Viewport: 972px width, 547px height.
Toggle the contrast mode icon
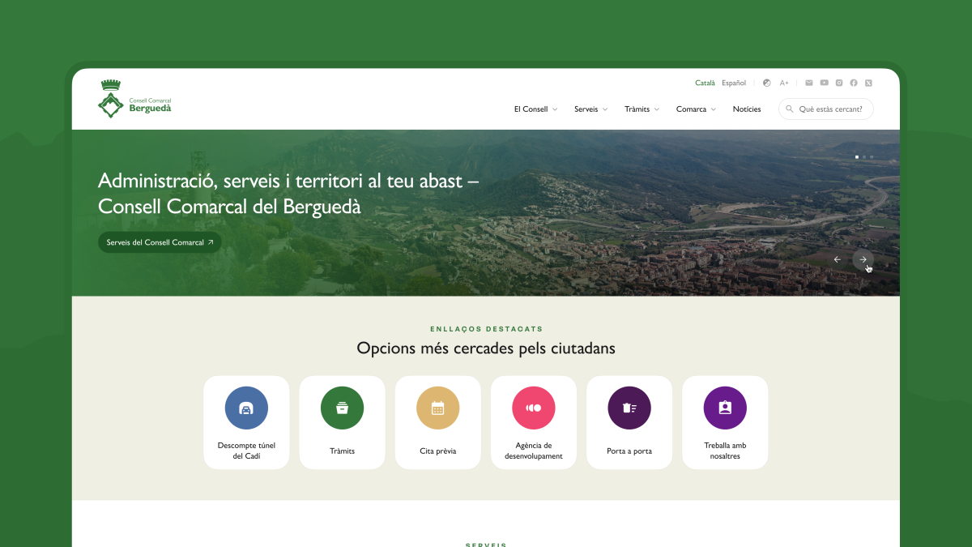[x=767, y=83]
